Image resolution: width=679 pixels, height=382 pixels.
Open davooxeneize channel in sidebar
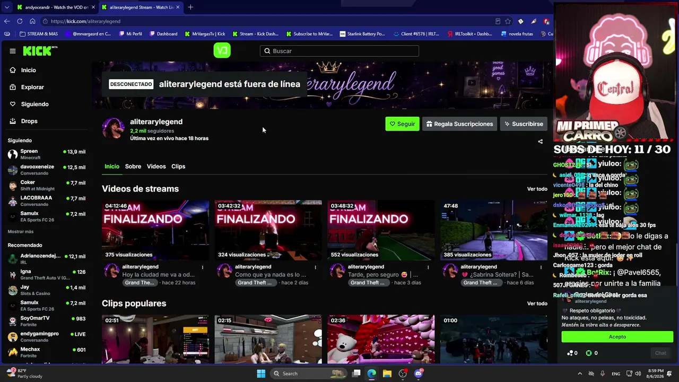(47, 170)
